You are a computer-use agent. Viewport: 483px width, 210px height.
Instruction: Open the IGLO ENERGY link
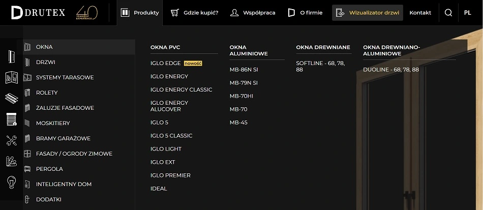click(169, 76)
